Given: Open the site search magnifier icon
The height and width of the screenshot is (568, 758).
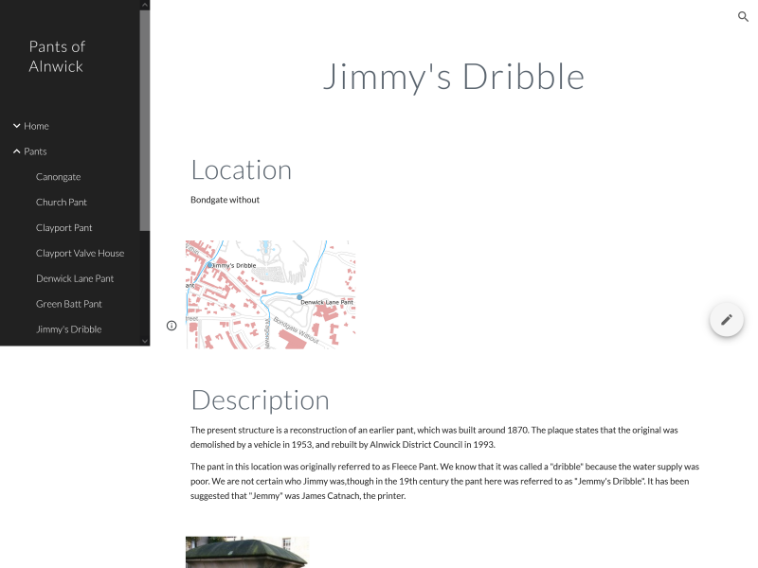Looking at the screenshot, I should tap(743, 17).
